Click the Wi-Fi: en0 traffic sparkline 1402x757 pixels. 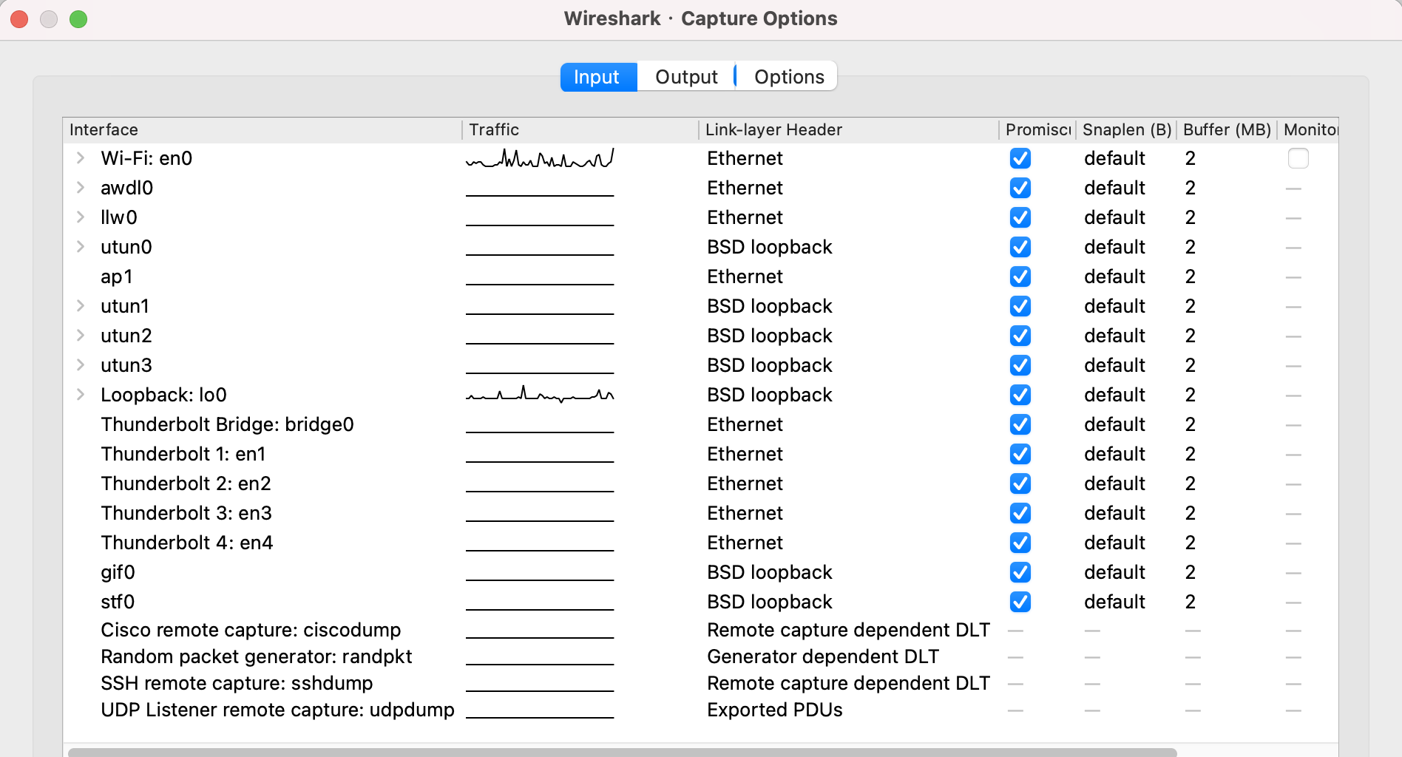tap(540, 158)
